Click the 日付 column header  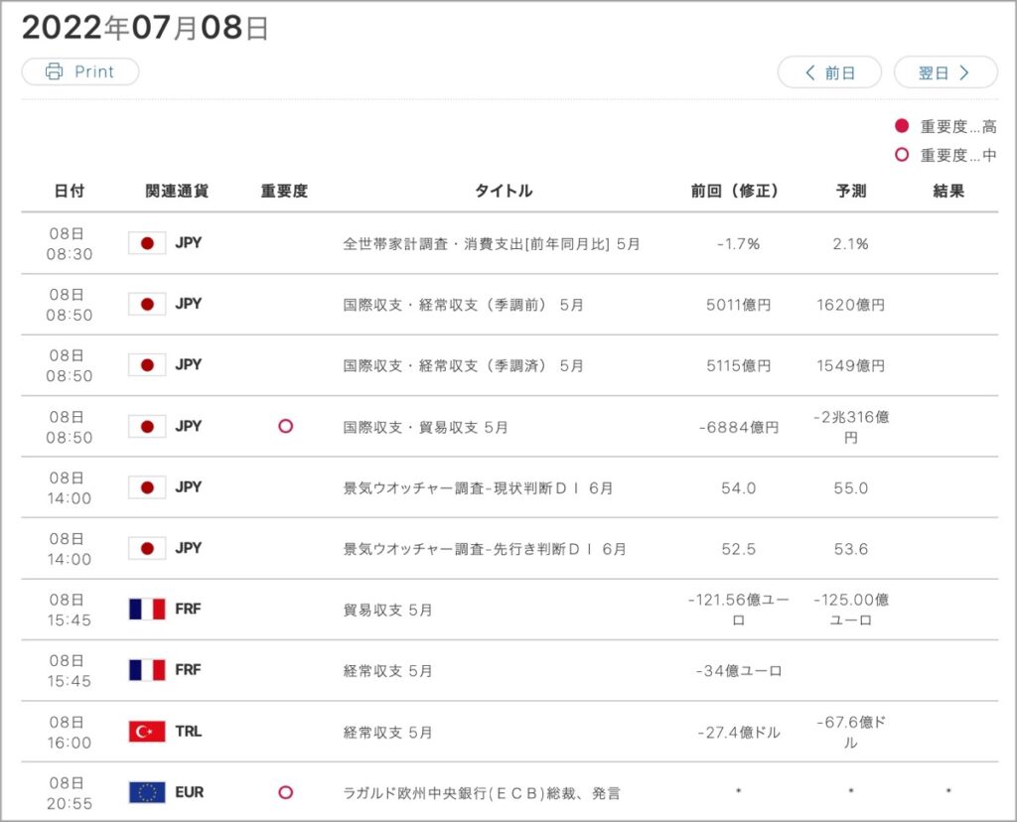point(70,191)
